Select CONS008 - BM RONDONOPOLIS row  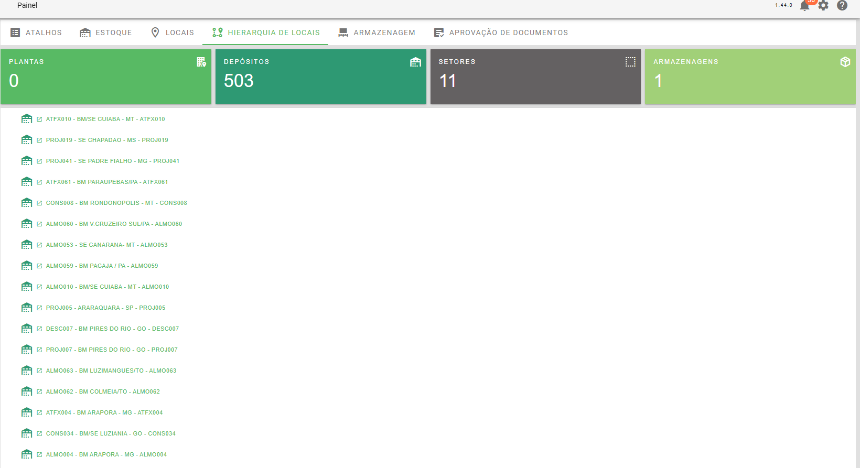tap(116, 203)
